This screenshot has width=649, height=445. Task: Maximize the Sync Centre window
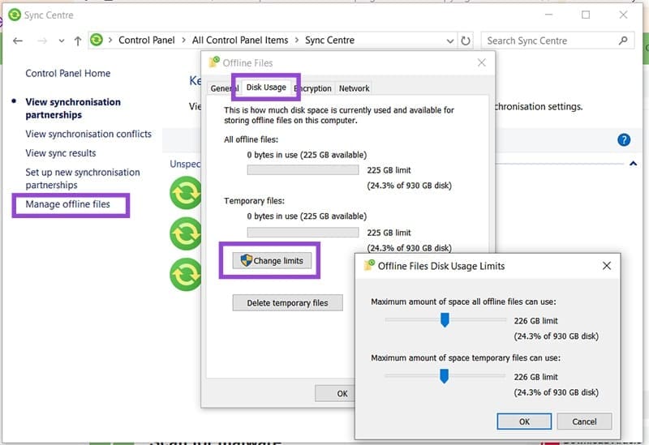[586, 15]
